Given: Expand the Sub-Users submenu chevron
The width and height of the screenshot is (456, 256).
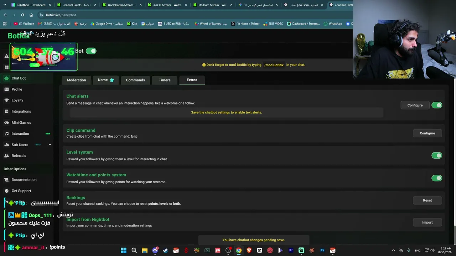Looking at the screenshot, I should (50, 145).
